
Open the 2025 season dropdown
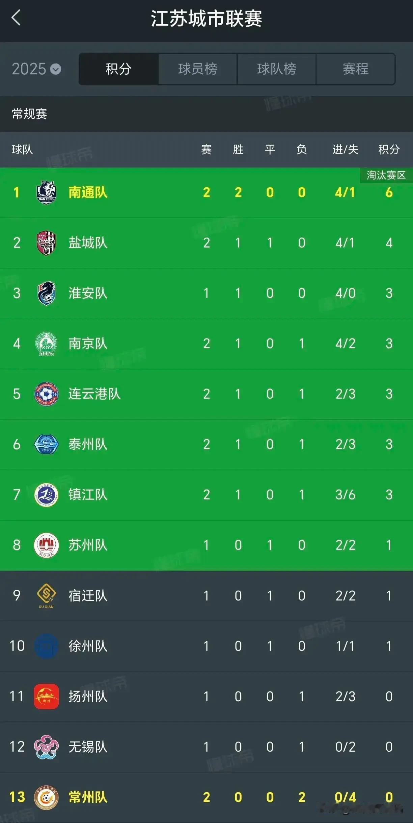click(x=36, y=69)
